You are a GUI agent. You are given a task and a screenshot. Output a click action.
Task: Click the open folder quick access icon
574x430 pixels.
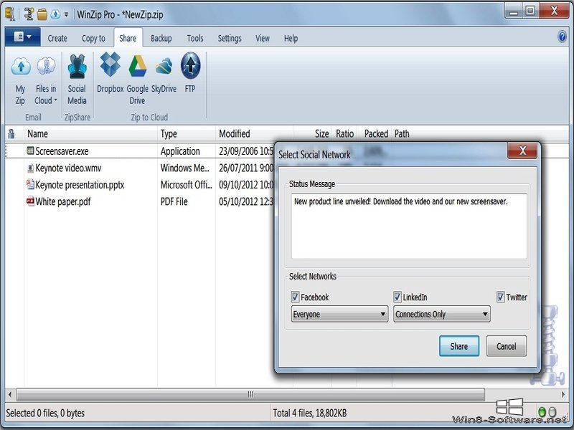coord(42,14)
